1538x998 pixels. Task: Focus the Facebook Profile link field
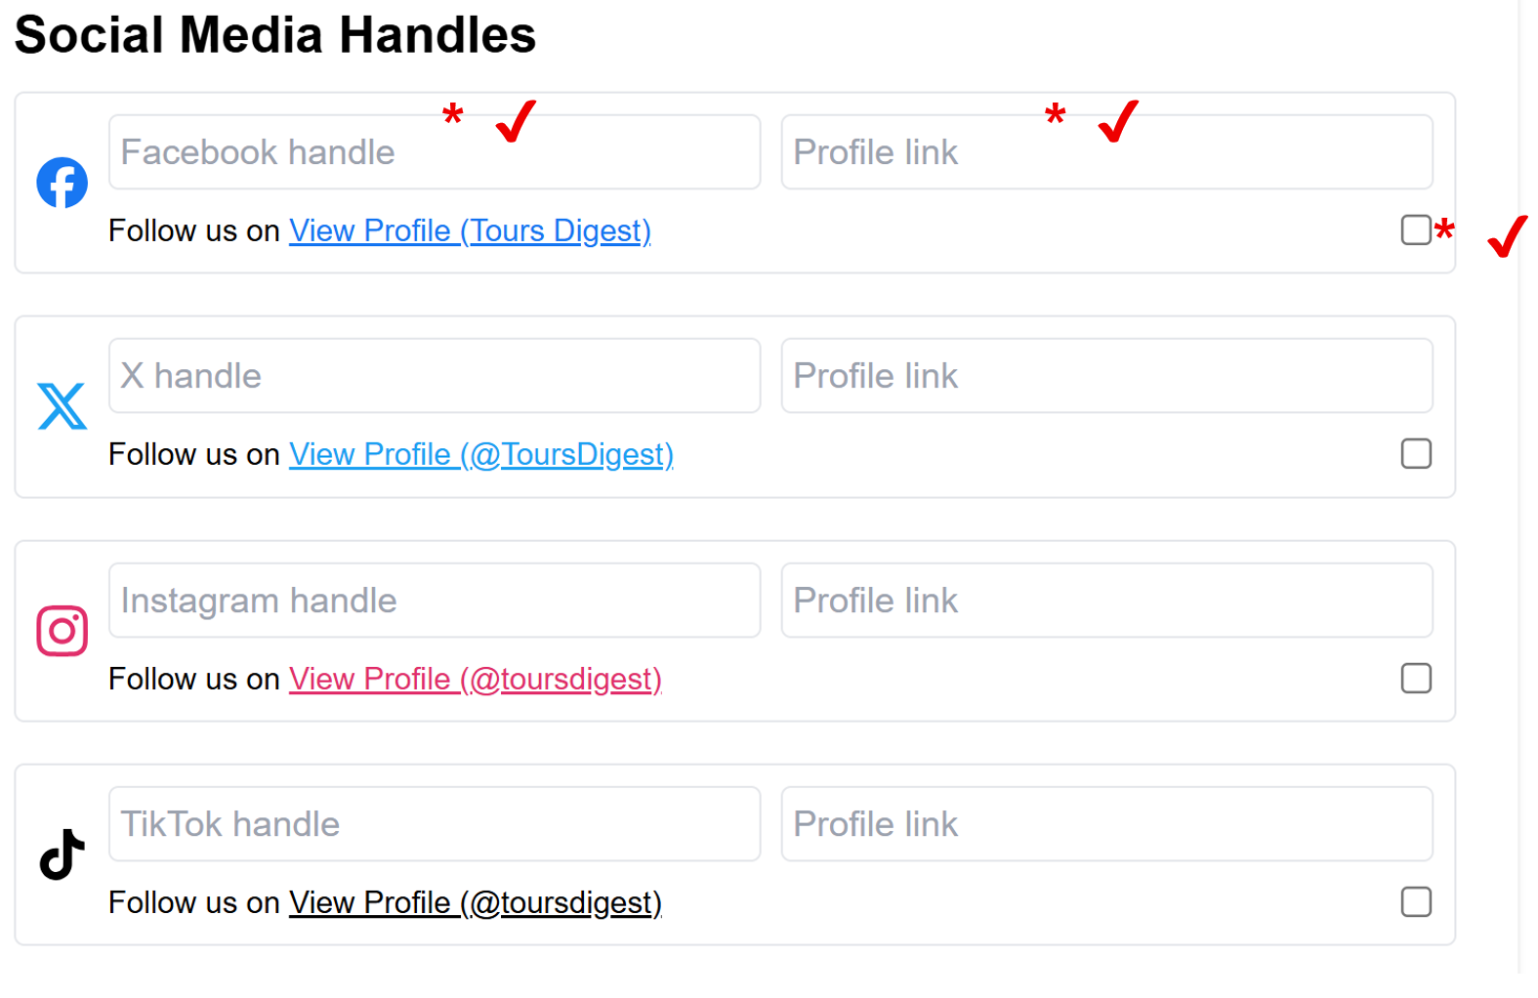[x=1106, y=152]
